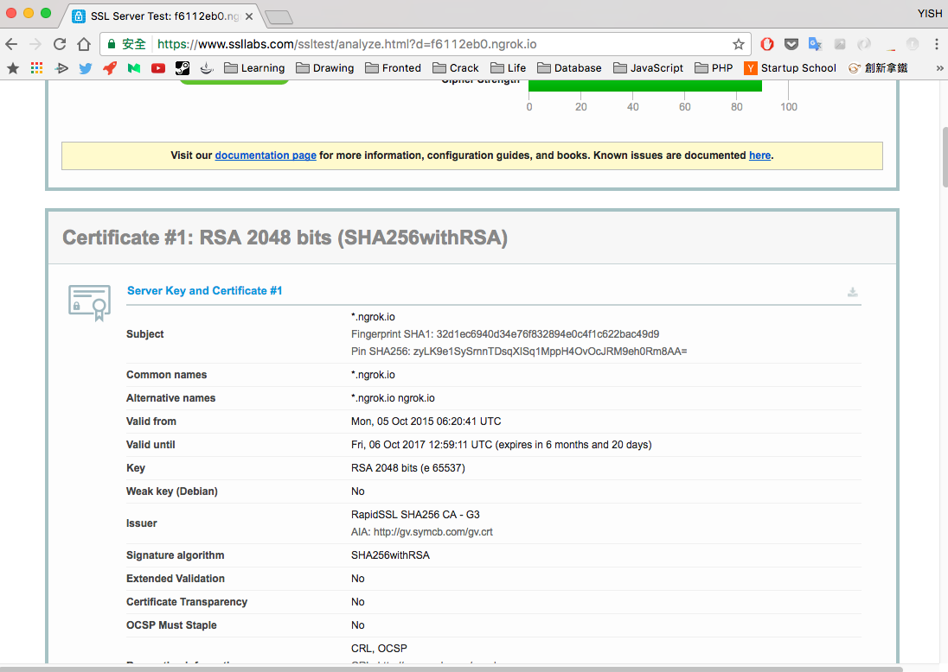Open the 創新拿鐵 bookmark
The height and width of the screenshot is (672, 948).
pos(878,68)
